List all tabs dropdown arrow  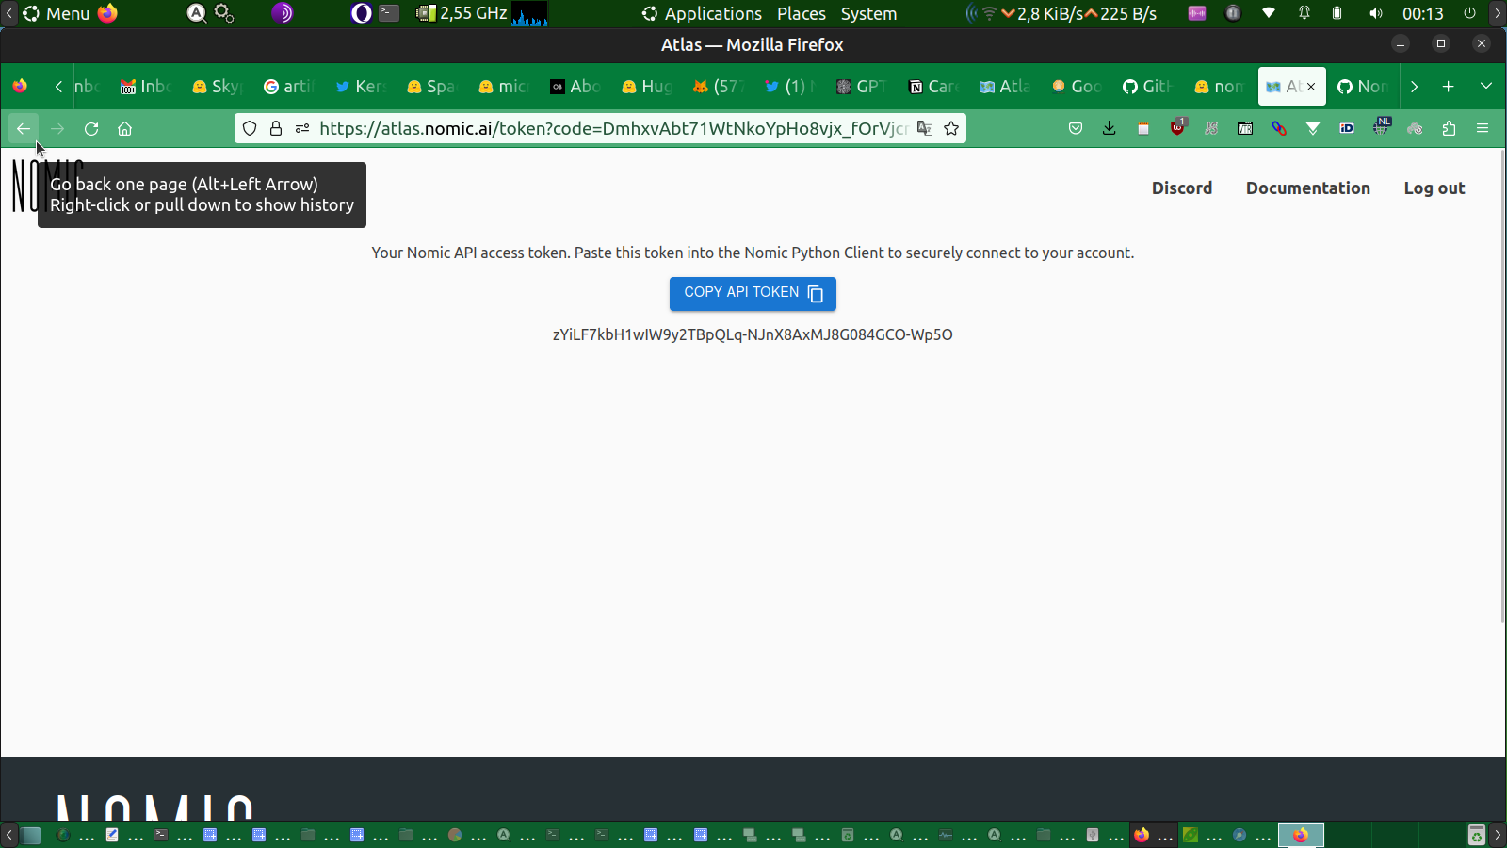(x=1486, y=87)
